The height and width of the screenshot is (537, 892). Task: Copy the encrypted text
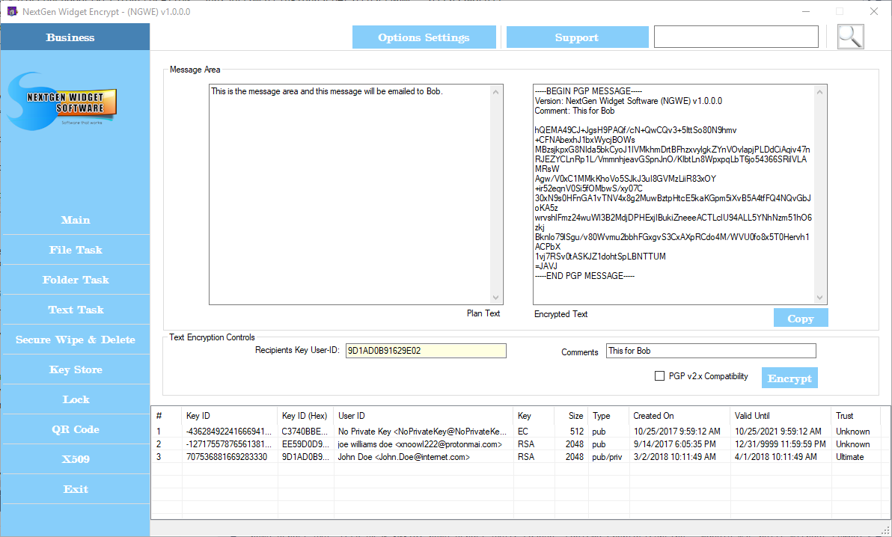(x=801, y=319)
